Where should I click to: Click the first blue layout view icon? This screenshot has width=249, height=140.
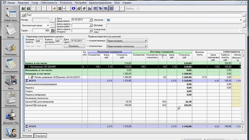point(95,9)
